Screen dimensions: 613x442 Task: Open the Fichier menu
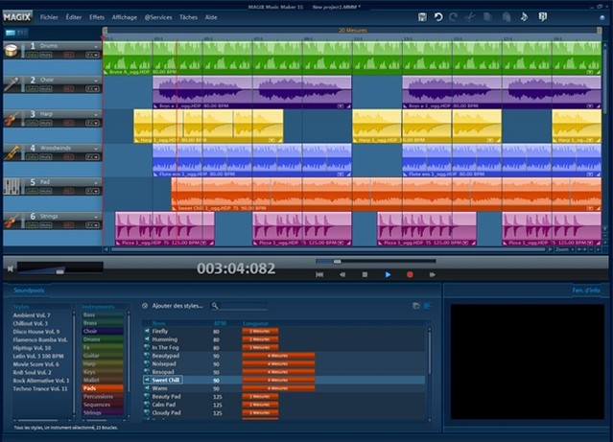[x=49, y=17]
